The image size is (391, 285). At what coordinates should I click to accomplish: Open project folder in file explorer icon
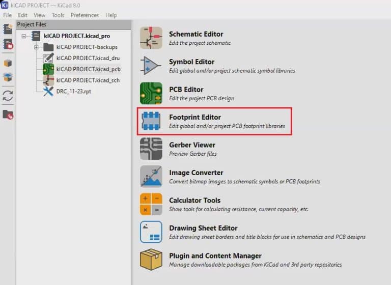click(8, 114)
